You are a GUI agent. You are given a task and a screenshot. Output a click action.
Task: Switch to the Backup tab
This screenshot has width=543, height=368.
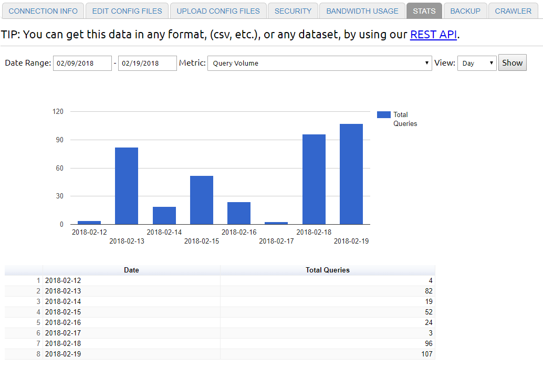pyautogui.click(x=465, y=11)
